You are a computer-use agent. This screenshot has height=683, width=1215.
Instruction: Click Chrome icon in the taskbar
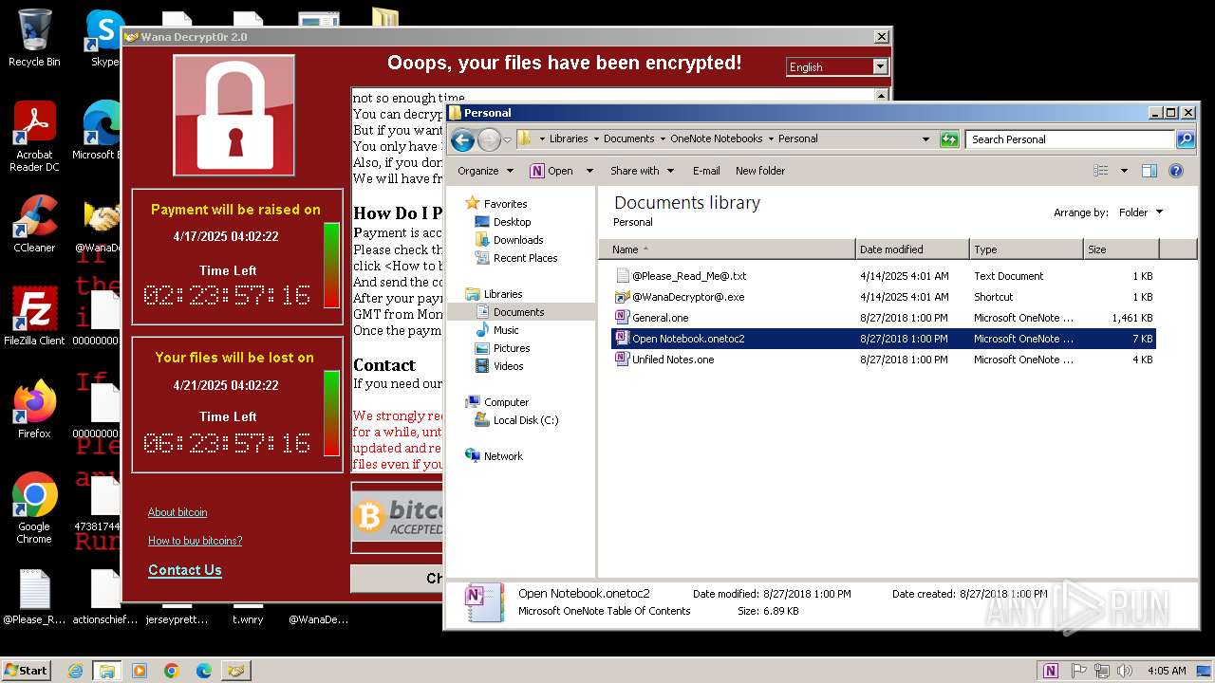point(172,671)
